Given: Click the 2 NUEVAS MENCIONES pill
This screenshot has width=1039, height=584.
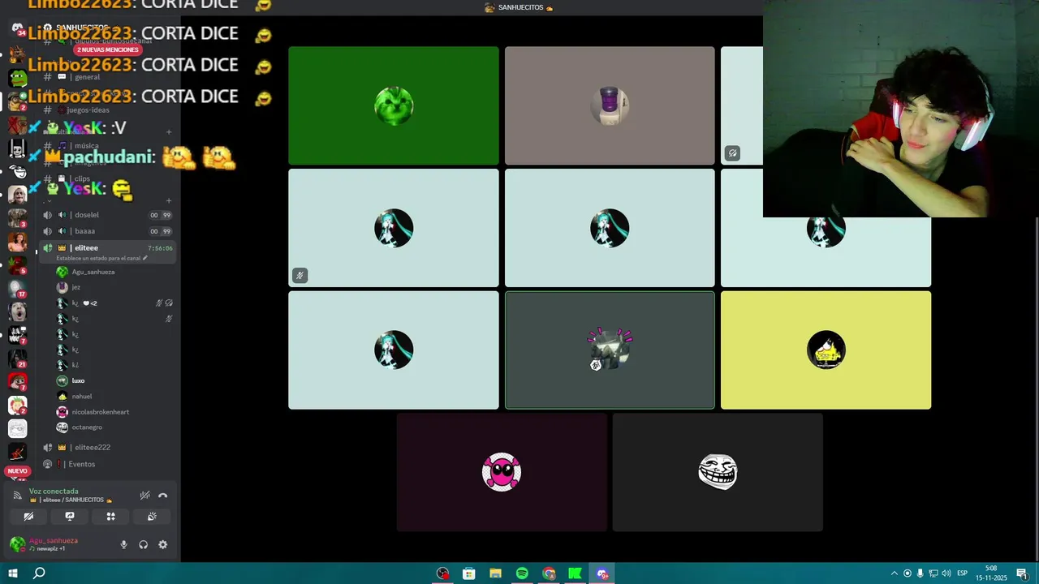Looking at the screenshot, I should coord(107,49).
